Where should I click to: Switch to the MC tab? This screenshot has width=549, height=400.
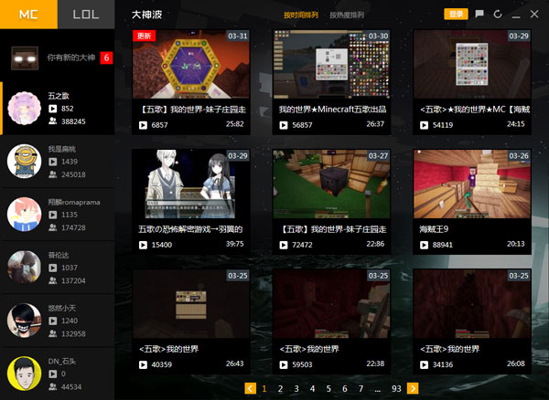tap(28, 15)
